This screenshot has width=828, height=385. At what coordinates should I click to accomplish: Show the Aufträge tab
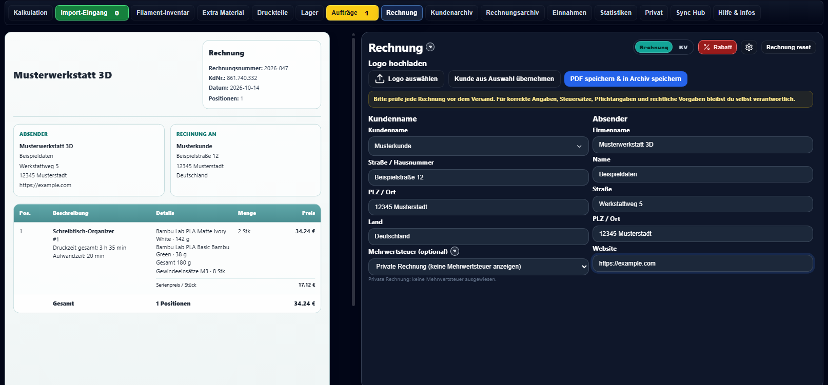[352, 13]
